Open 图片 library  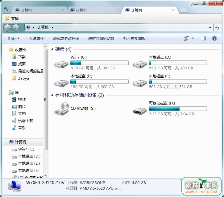click(19, 106)
